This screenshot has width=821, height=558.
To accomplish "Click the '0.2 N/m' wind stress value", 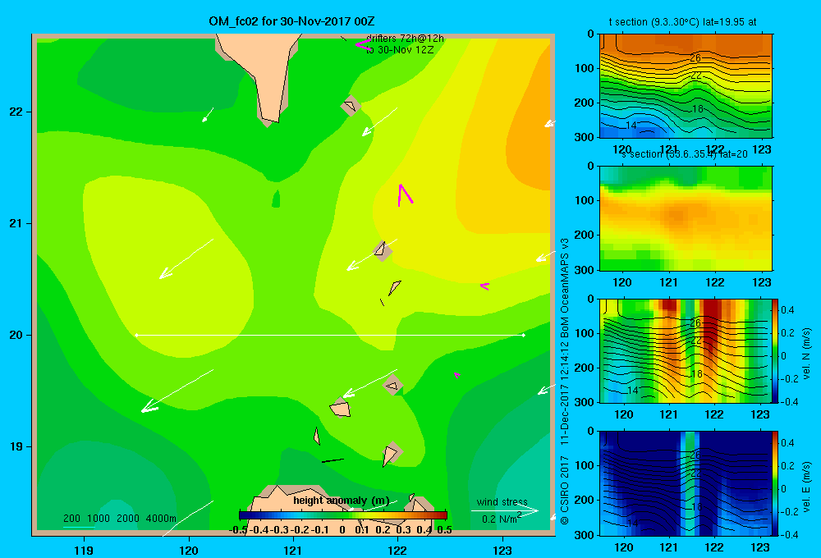I will [x=499, y=519].
